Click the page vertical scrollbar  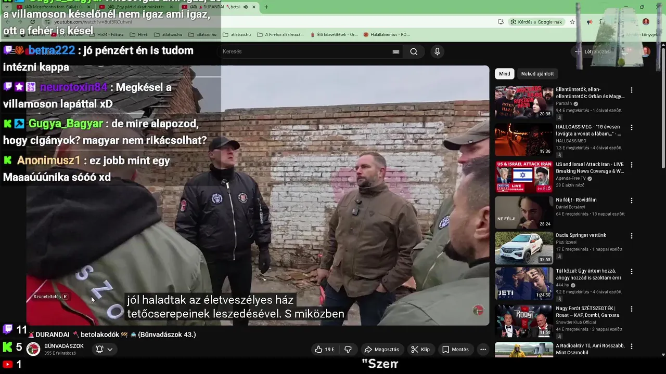(x=662, y=109)
